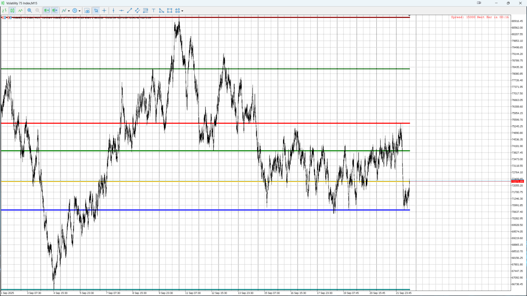The width and height of the screenshot is (527, 296).
Task: Draw a horizontal line object
Action: (121, 11)
